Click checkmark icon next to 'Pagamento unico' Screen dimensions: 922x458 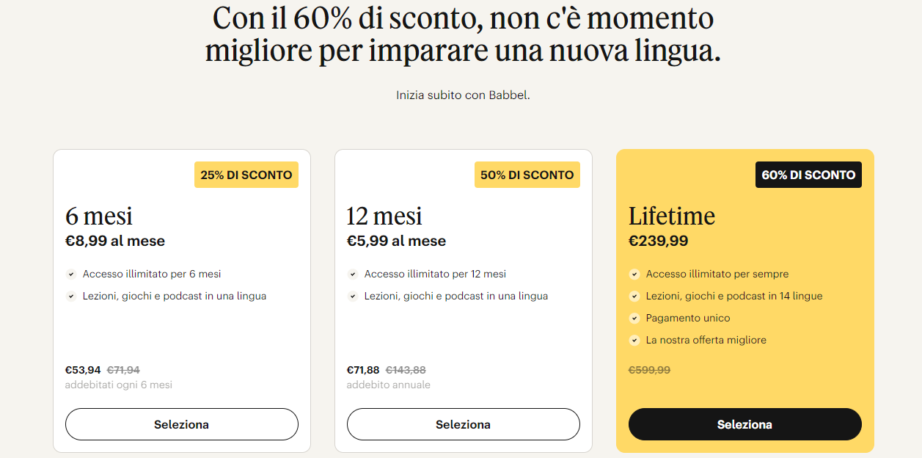pyautogui.click(x=634, y=319)
